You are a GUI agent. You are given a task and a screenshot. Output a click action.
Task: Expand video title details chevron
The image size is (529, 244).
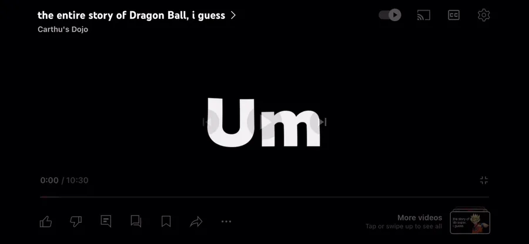click(233, 15)
